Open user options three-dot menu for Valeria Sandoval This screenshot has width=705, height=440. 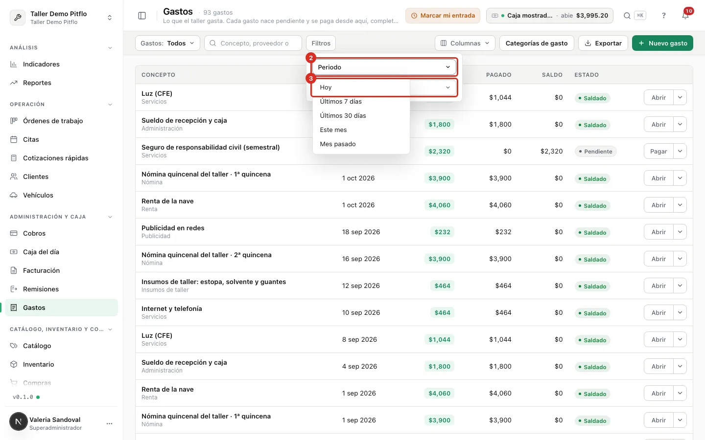point(109,423)
